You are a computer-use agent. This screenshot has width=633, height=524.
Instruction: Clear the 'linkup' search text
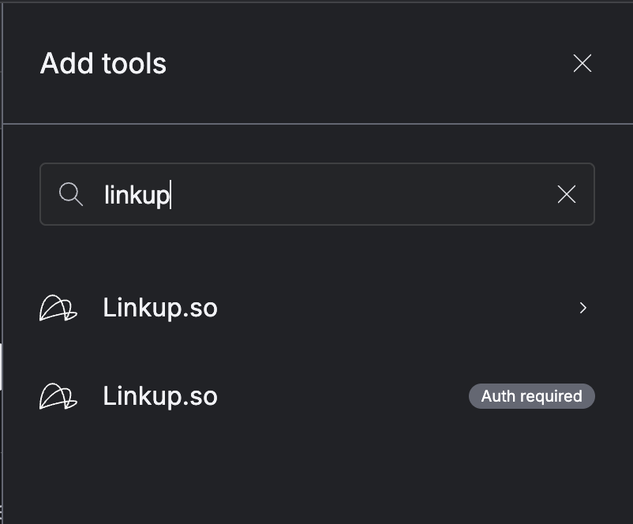click(567, 194)
